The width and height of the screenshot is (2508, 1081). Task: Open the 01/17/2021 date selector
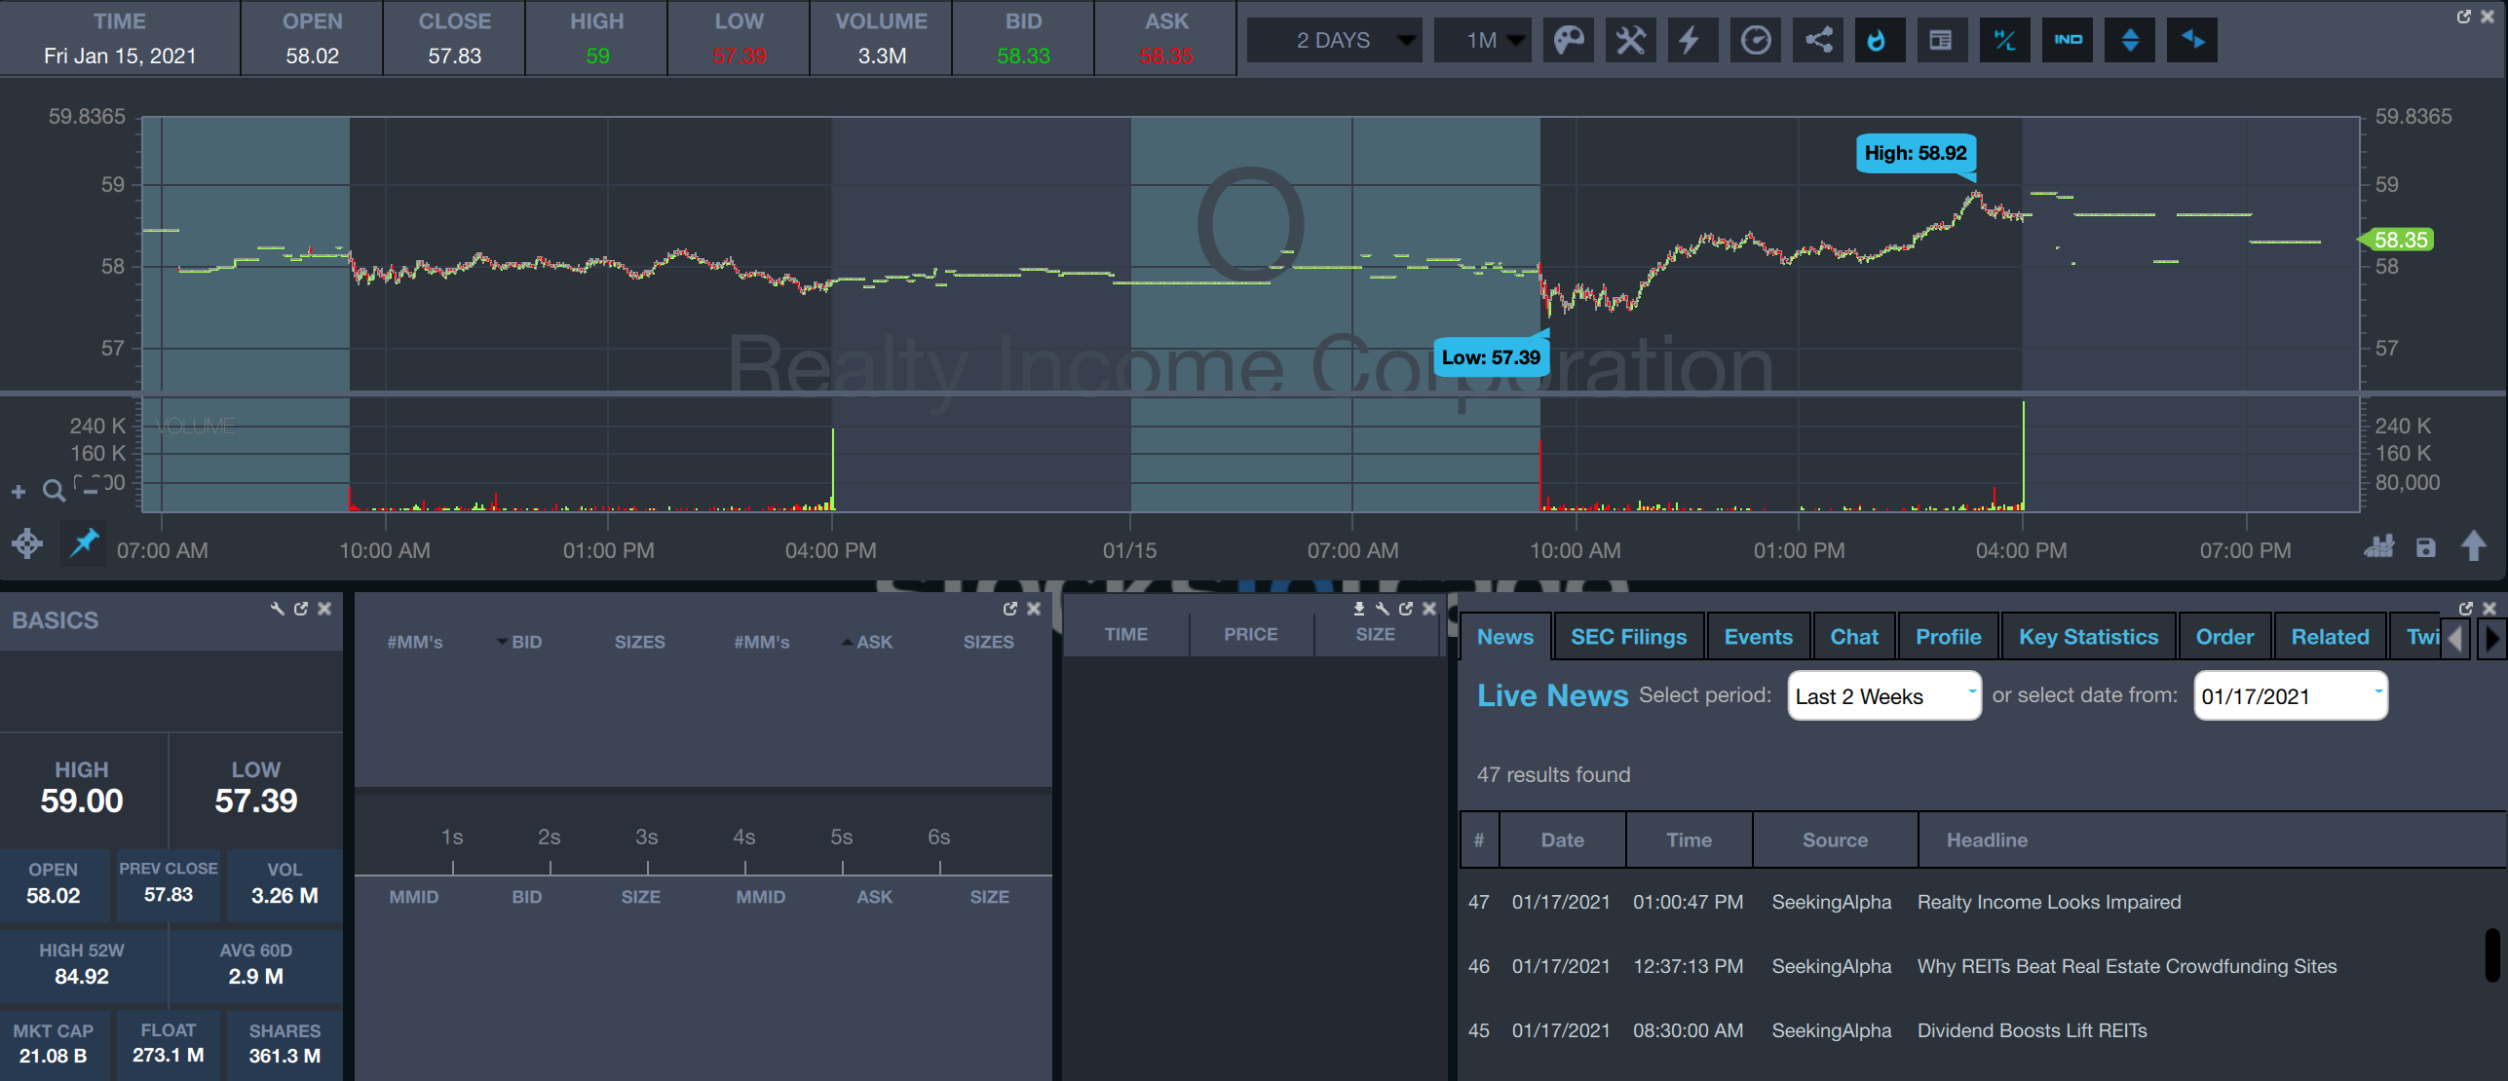[x=2291, y=696]
